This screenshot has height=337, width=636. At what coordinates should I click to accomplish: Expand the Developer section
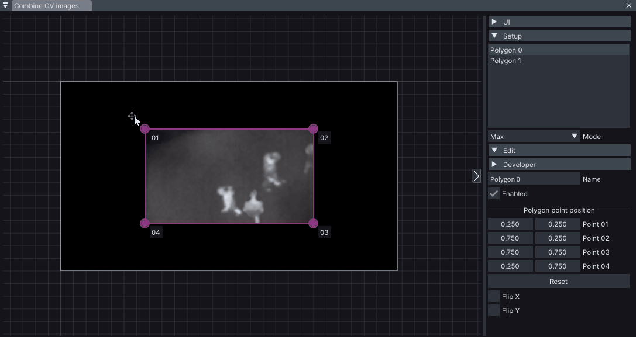tap(559, 165)
